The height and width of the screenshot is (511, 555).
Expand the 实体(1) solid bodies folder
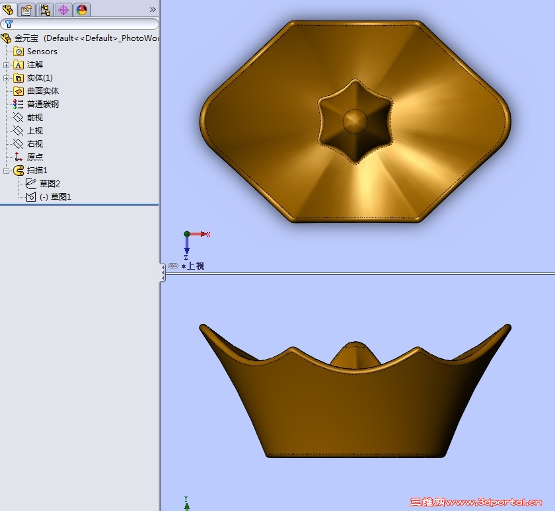[x=6, y=78]
